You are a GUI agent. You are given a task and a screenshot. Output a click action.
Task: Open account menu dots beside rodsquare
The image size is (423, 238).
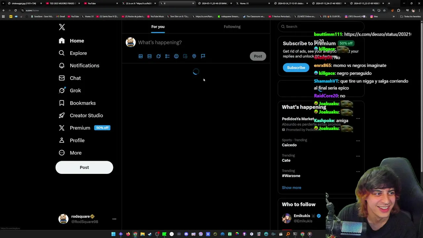tap(114, 219)
